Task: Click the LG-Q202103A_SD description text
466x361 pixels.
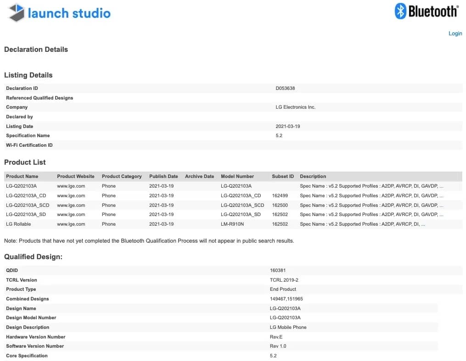Action: 371,215
